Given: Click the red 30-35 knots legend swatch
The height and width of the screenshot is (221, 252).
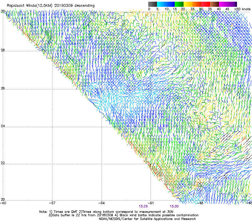Looking at the screenshot, I should coord(206,4).
